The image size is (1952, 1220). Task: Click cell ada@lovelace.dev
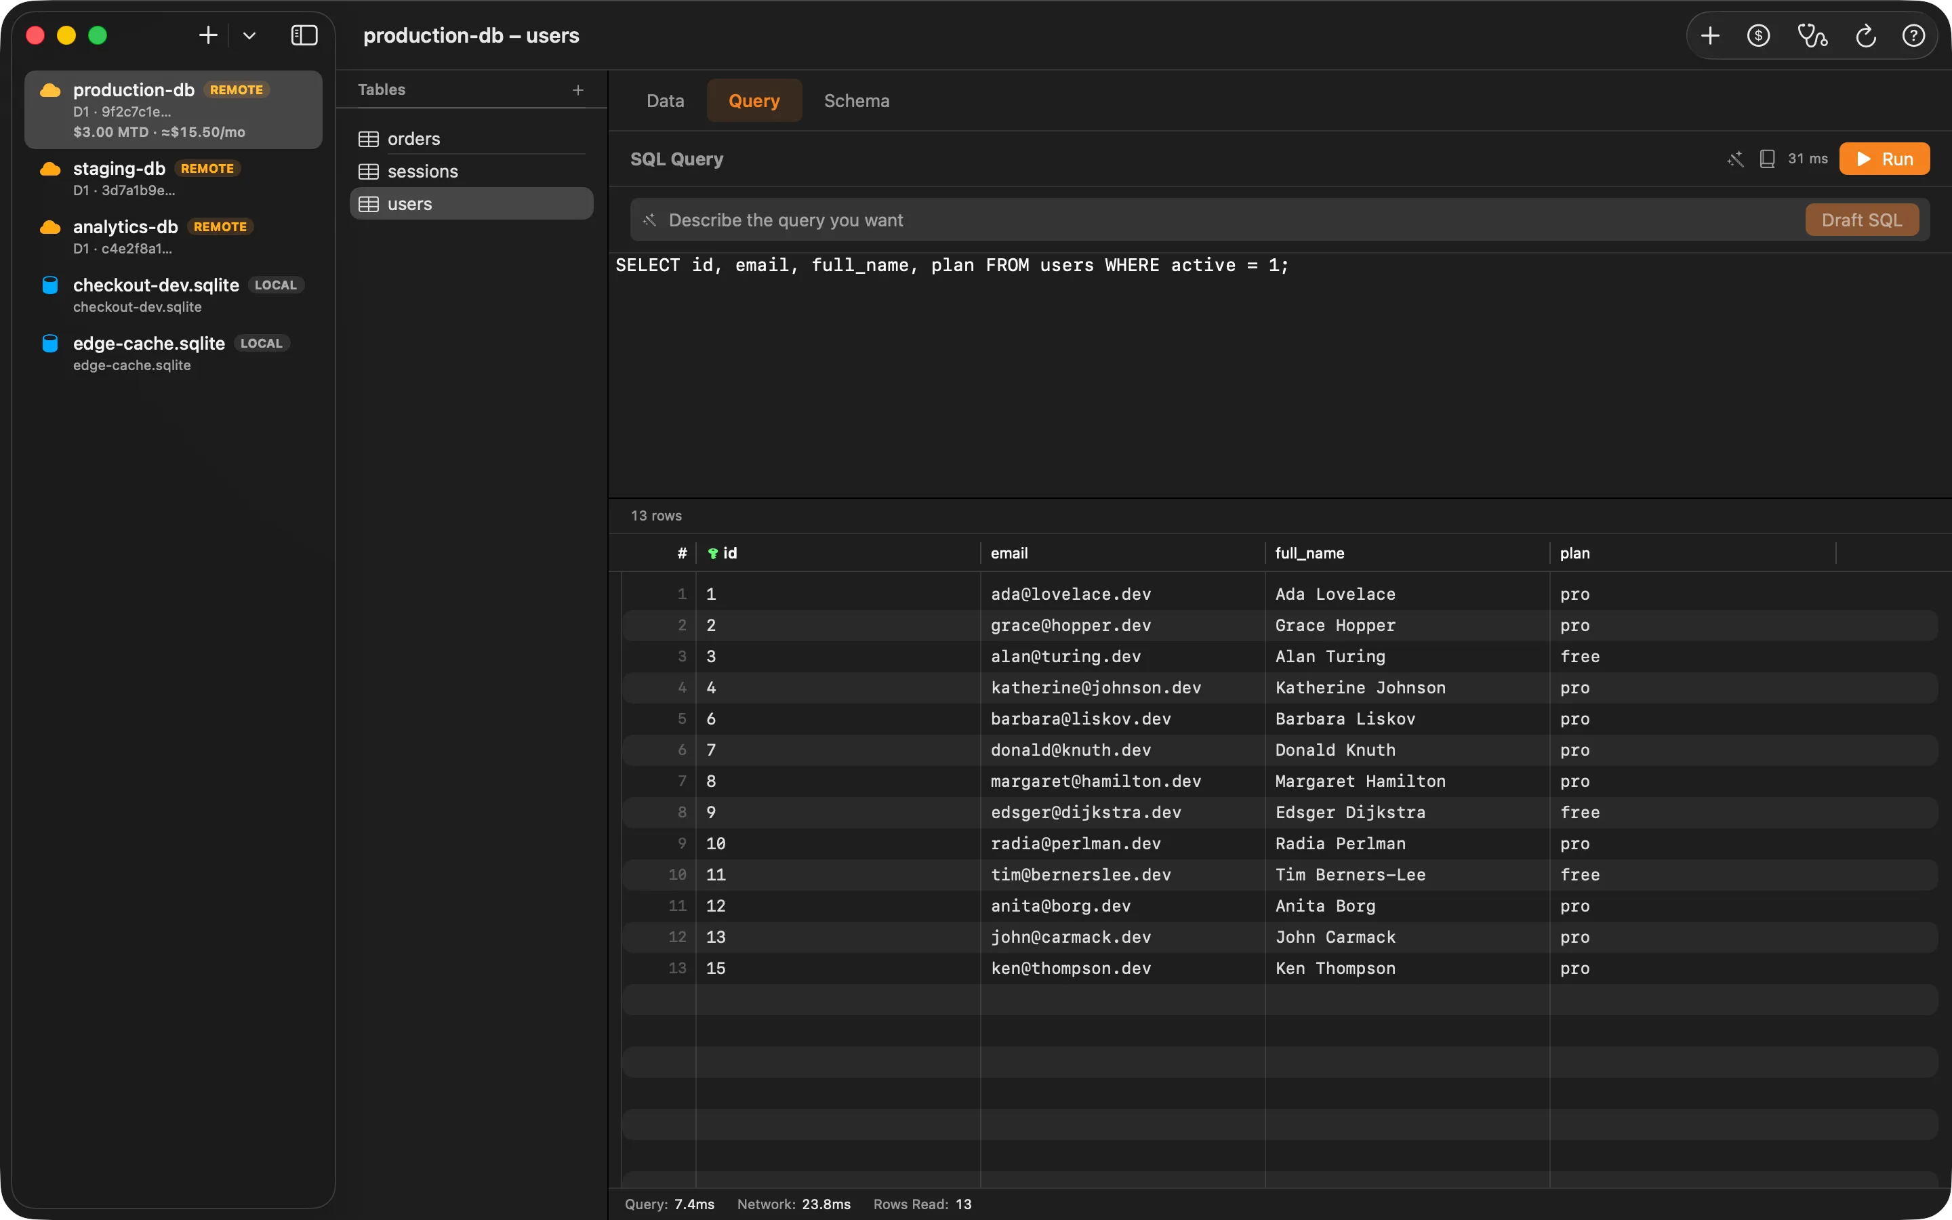(x=1070, y=594)
